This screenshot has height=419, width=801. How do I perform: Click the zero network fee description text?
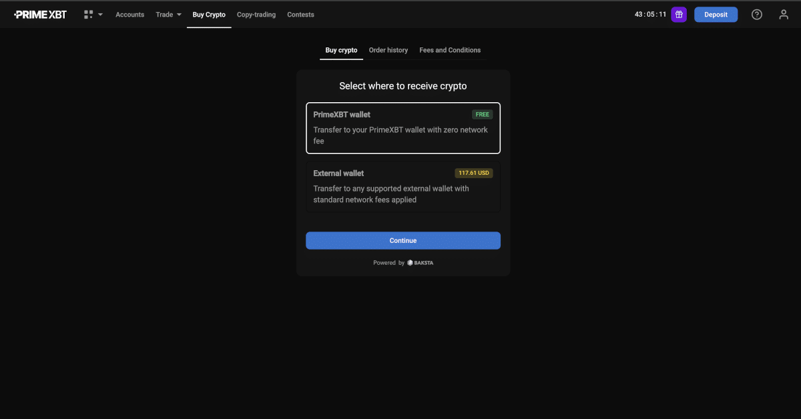click(400, 135)
